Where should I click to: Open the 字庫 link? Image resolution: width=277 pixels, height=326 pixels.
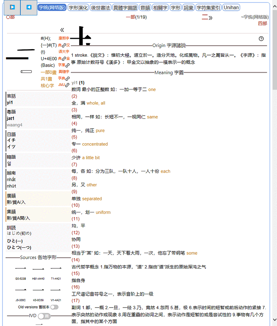tap(61, 65)
